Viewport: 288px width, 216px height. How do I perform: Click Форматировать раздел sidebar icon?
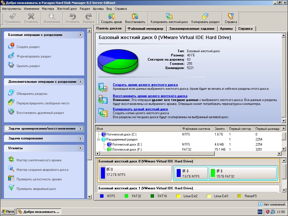pyautogui.click(x=11, y=56)
